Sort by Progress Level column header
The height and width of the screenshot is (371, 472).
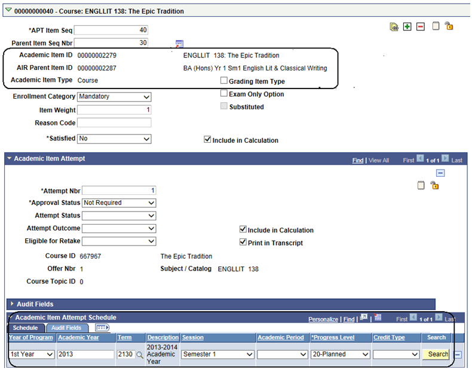tap(333, 338)
